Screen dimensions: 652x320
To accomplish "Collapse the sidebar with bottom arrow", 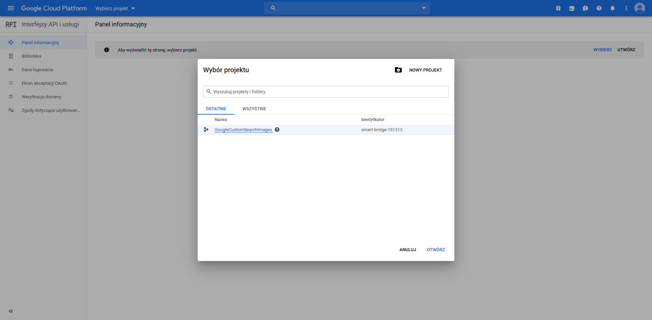I will point(11,311).
